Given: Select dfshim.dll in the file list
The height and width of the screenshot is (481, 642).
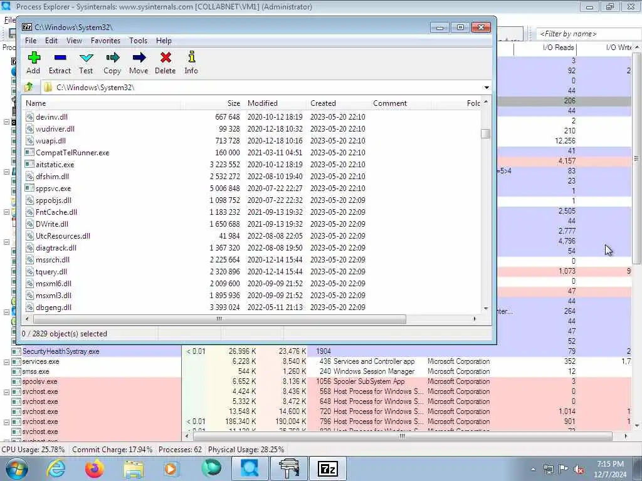Looking at the screenshot, I should [53, 176].
